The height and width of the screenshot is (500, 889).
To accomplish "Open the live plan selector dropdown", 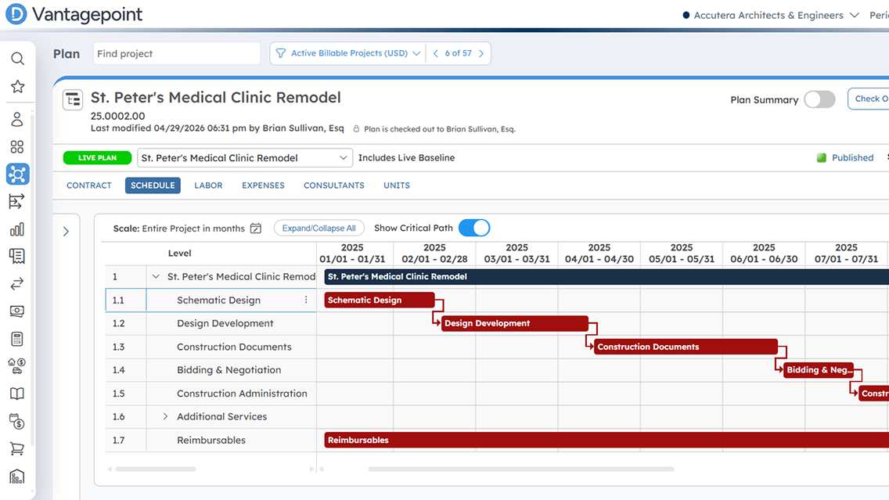I will coord(245,157).
